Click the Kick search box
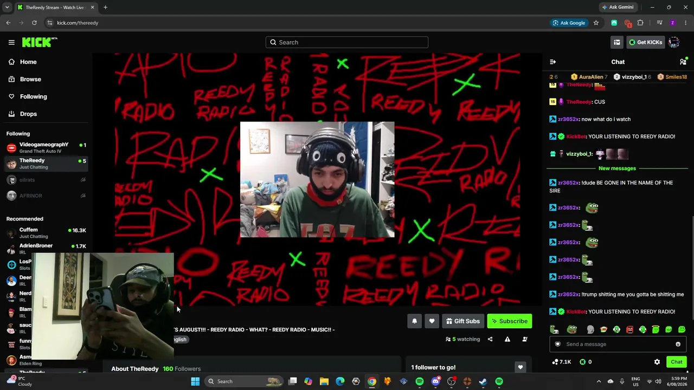 347,42
